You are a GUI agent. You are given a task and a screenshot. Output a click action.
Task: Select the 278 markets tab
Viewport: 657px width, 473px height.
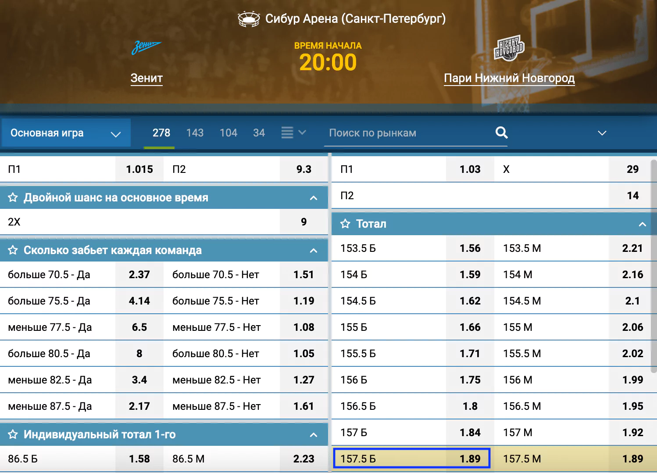point(161,133)
